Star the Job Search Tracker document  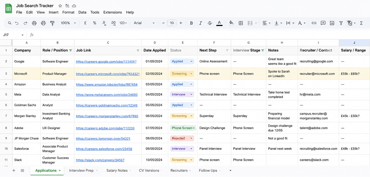tap(60, 6)
